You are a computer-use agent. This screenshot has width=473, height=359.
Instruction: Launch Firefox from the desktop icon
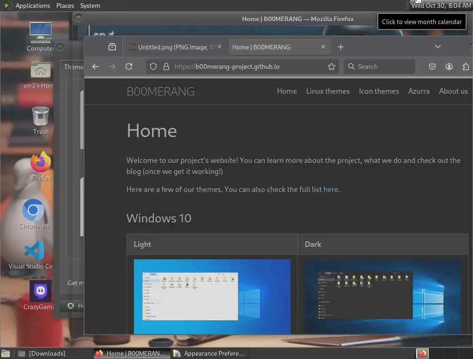tap(41, 167)
